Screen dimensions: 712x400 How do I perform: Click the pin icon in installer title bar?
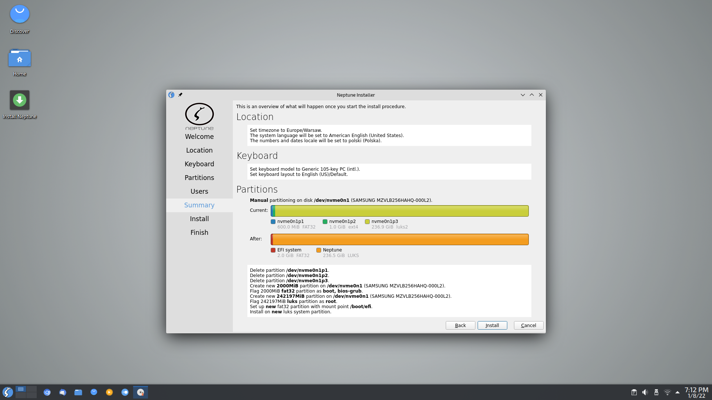(x=181, y=95)
